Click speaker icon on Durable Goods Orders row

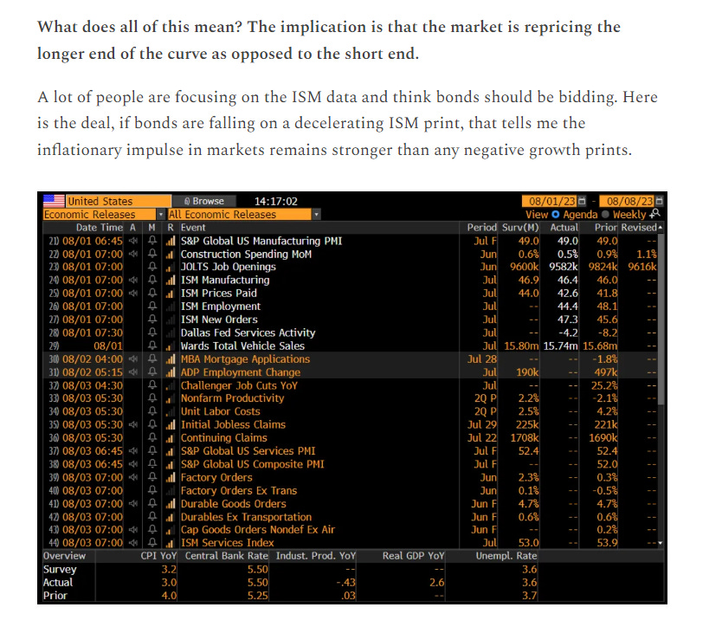(x=133, y=504)
